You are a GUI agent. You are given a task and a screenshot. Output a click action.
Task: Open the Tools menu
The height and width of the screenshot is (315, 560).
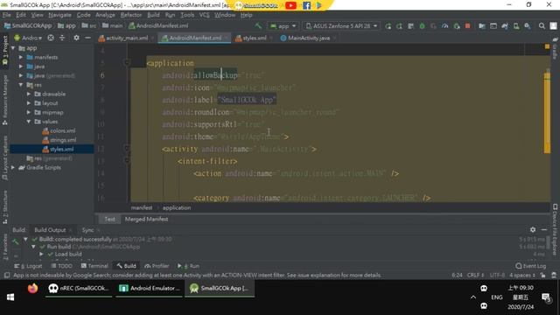pyautogui.click(x=187, y=15)
